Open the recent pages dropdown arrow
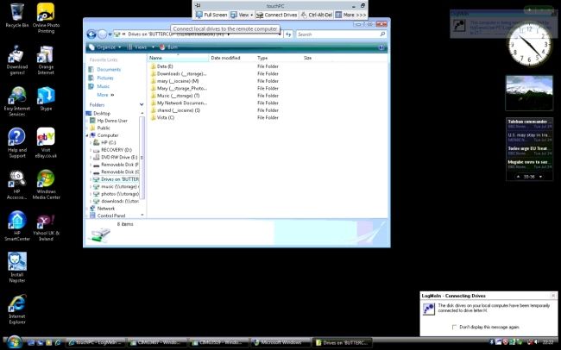The image size is (561, 350). (110, 34)
